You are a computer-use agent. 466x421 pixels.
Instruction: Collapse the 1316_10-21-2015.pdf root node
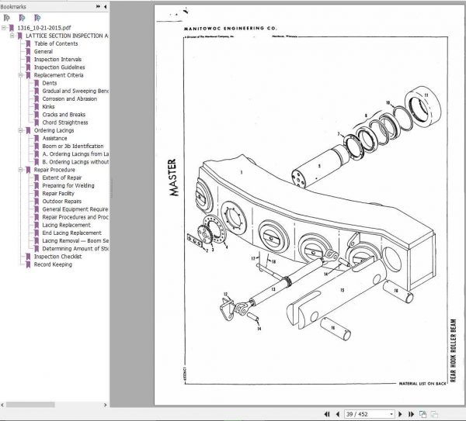(x=4, y=28)
